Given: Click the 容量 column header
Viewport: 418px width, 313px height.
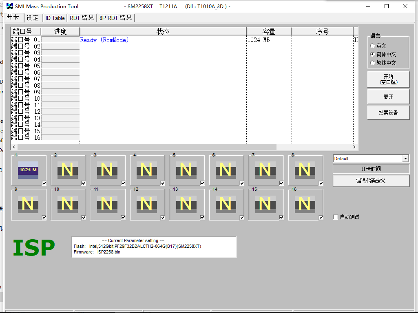Looking at the screenshot, I should (x=269, y=31).
